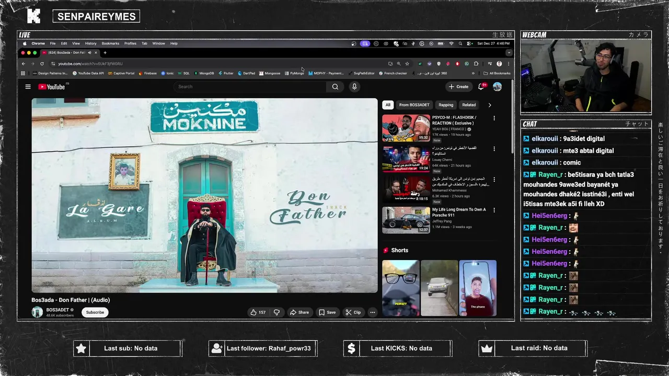Open the motorcycle POV Short thumbnail
Image resolution: width=669 pixels, height=376 pixels.
[401, 288]
